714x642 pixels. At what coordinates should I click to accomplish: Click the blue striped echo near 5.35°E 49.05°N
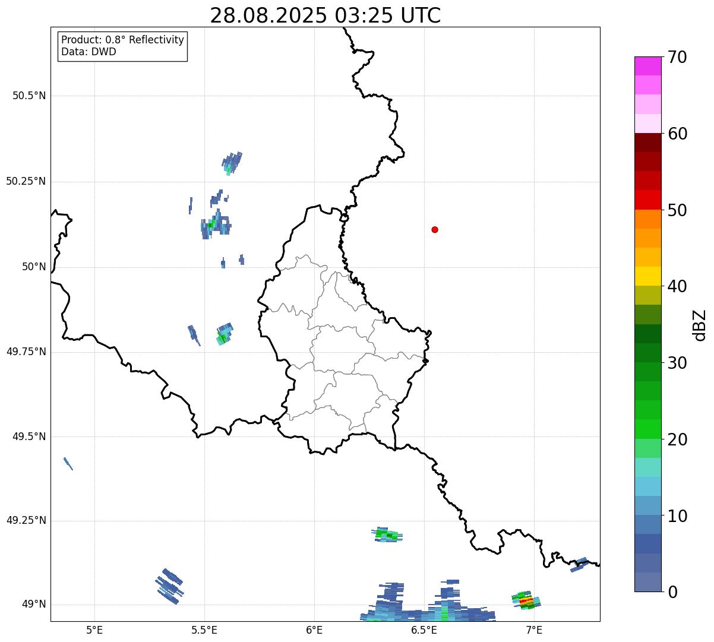point(170,586)
